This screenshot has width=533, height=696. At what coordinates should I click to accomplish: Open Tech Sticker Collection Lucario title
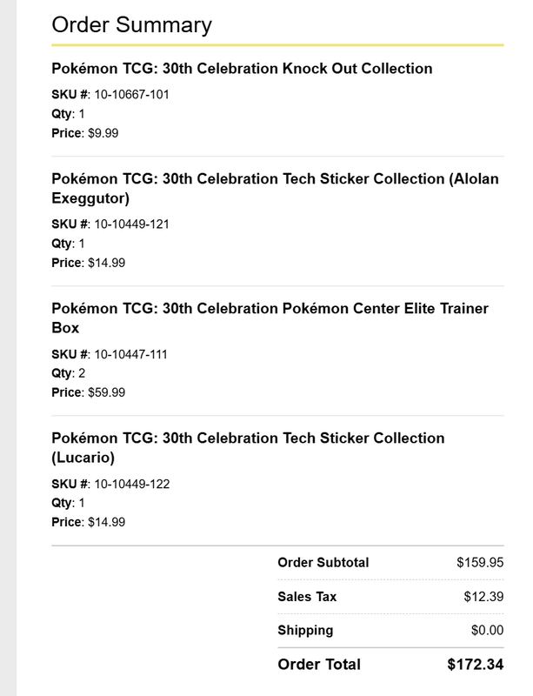[x=248, y=447]
